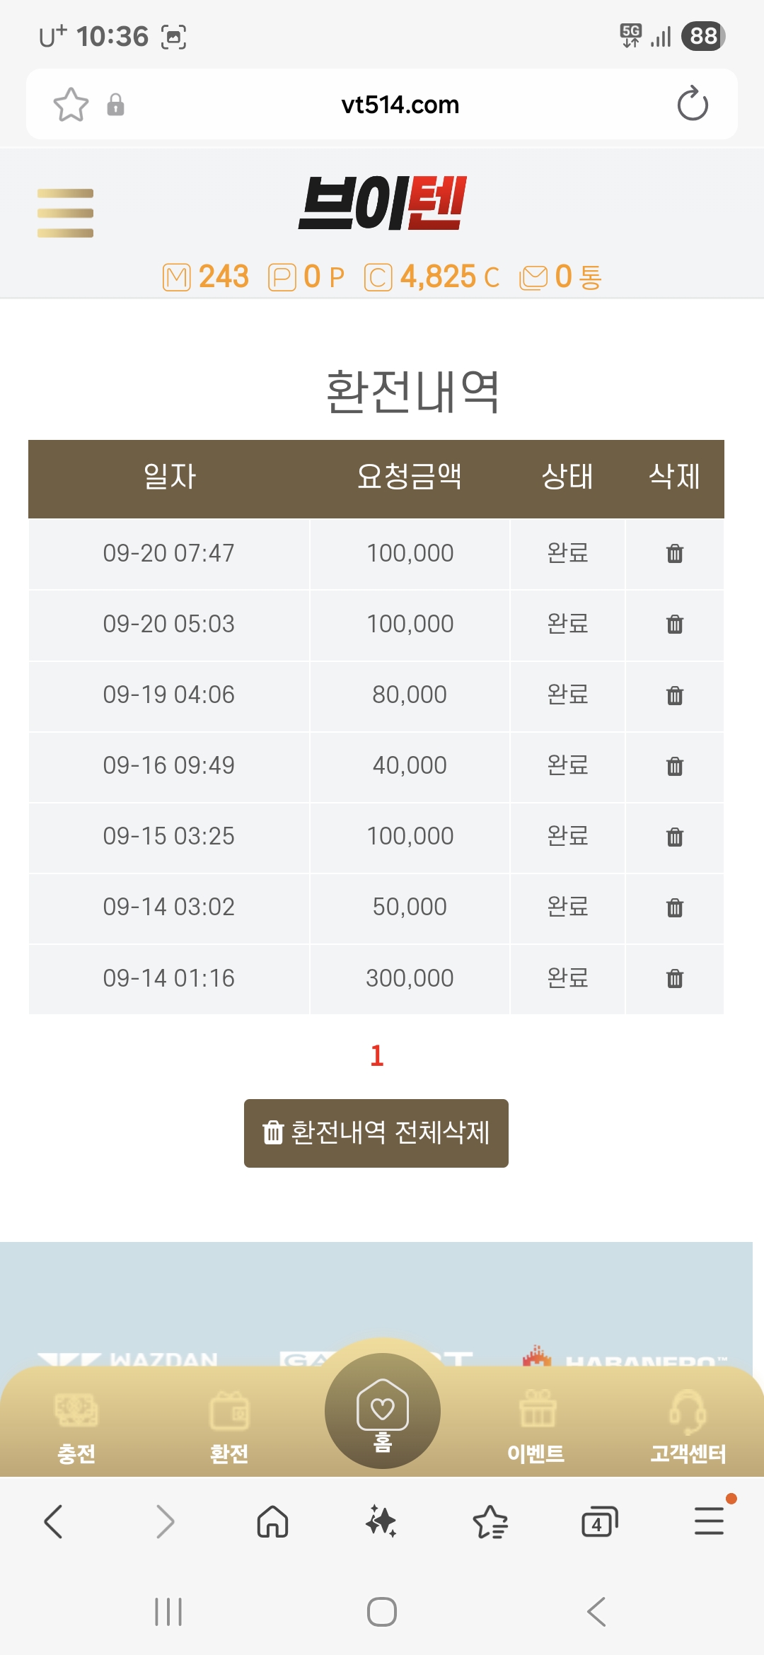Open the browser bookmarks list icon
The image size is (764, 1655).
pyautogui.click(x=490, y=1521)
